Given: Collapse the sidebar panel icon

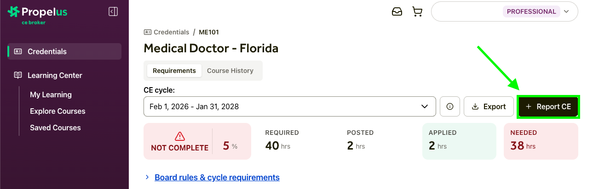Looking at the screenshot, I should [113, 12].
